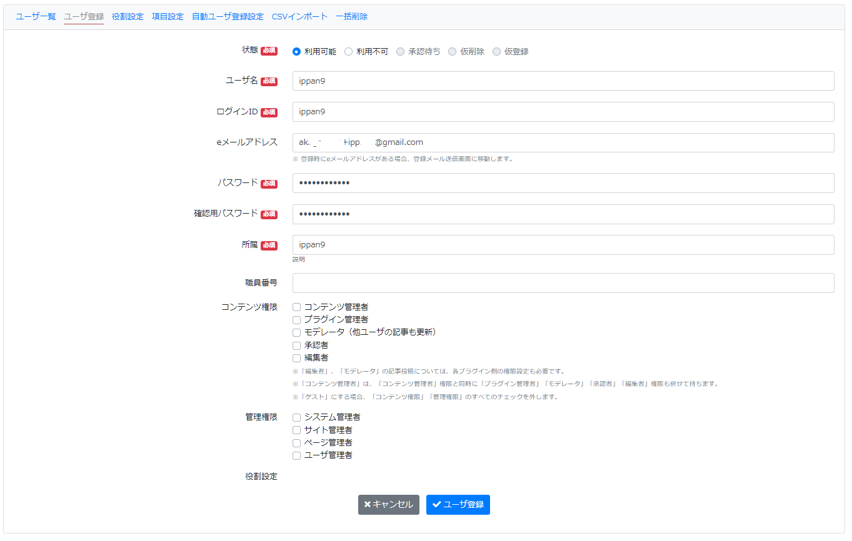This screenshot has height=541, width=852.
Task: Switch to the ユーザー一覧 tab
Action: pos(34,16)
